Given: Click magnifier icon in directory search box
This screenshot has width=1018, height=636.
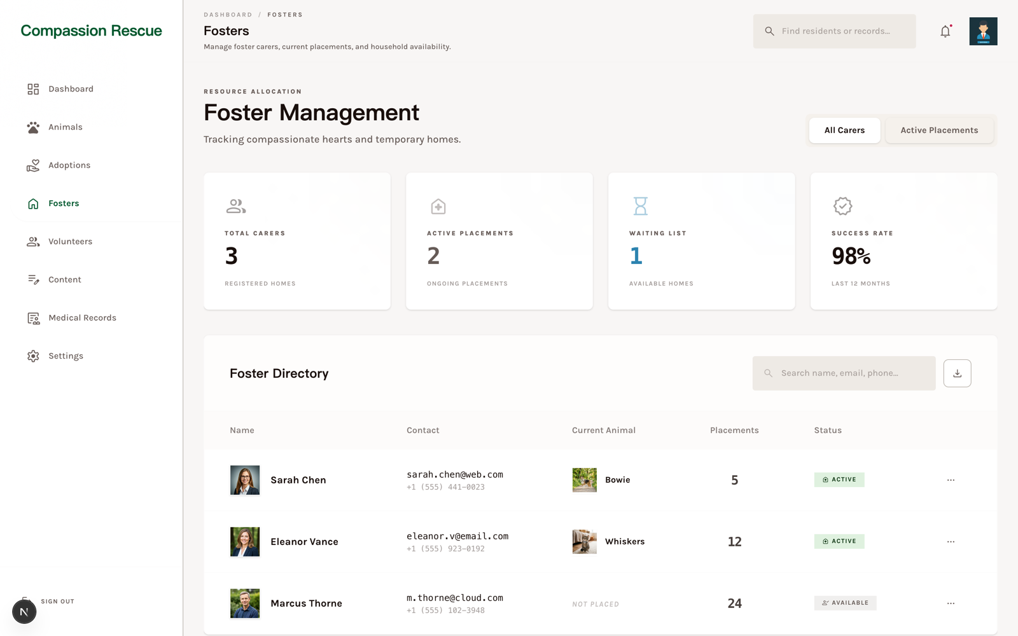Looking at the screenshot, I should 768,373.
